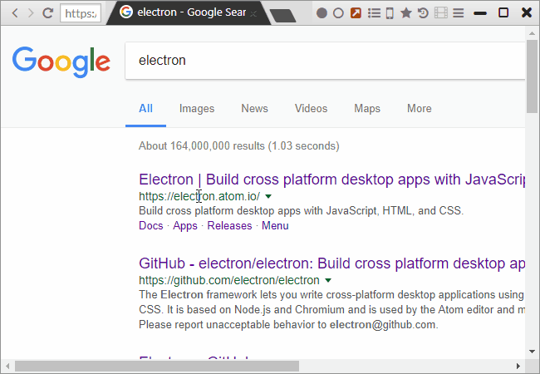Click the mobile phone toolbar icon

390,13
